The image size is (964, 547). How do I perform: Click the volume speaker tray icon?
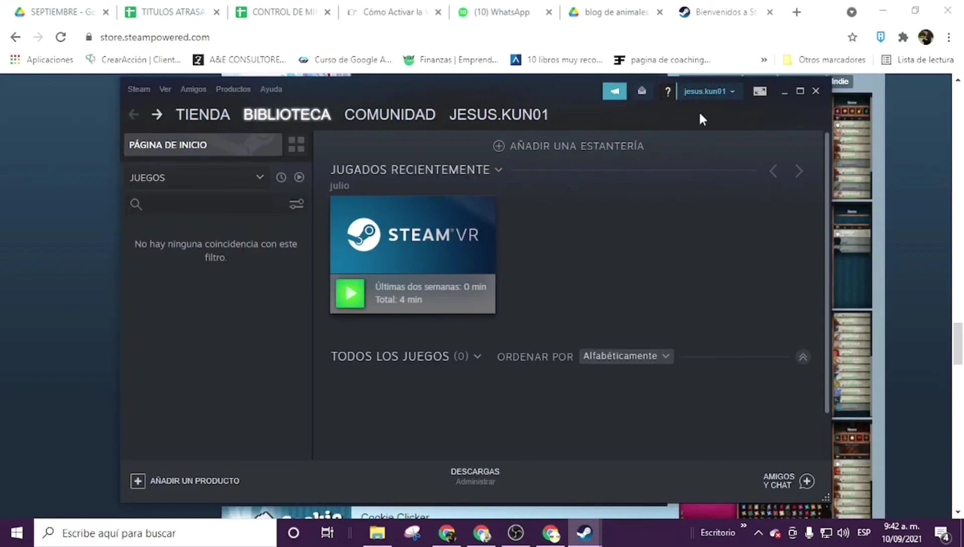[843, 532]
